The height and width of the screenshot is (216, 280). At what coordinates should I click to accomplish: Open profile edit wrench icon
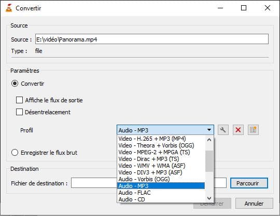(x=223, y=130)
